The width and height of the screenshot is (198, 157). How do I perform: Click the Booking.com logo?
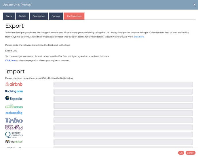point(14,91)
